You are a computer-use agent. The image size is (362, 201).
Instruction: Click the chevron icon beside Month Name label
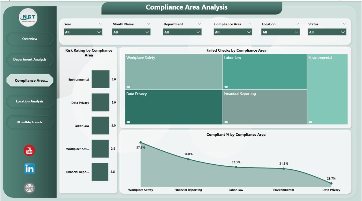click(x=148, y=24)
